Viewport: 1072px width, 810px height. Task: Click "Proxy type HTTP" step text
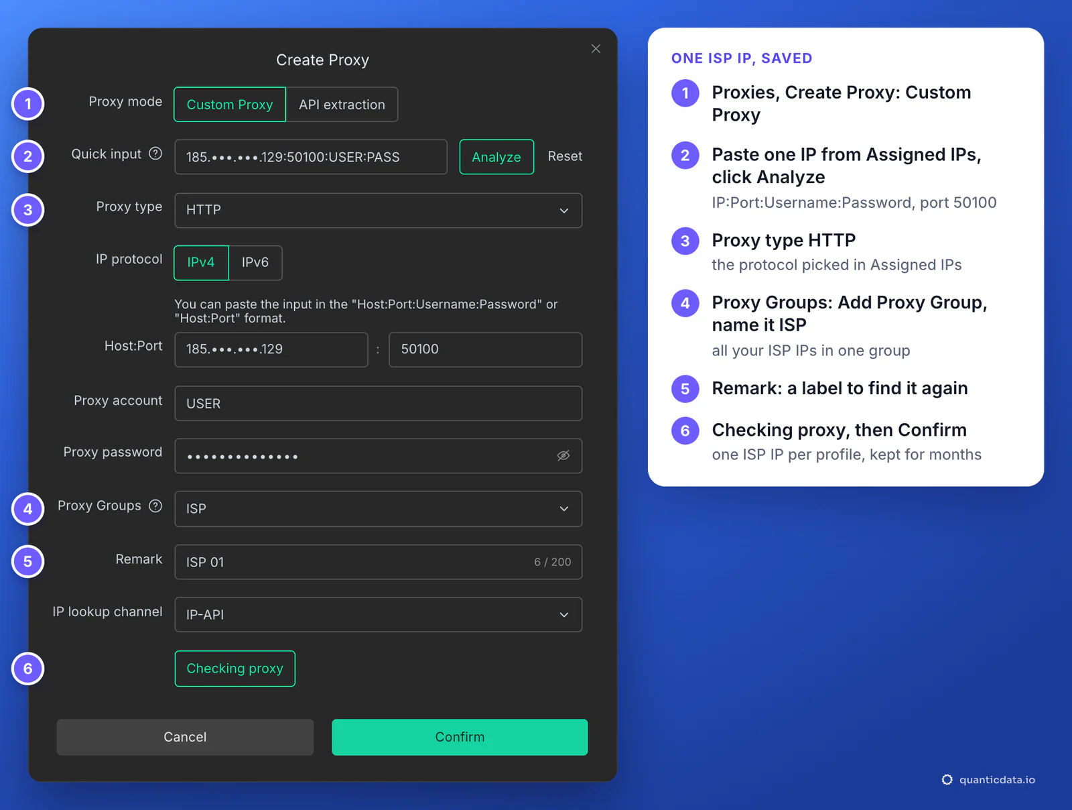pos(784,240)
